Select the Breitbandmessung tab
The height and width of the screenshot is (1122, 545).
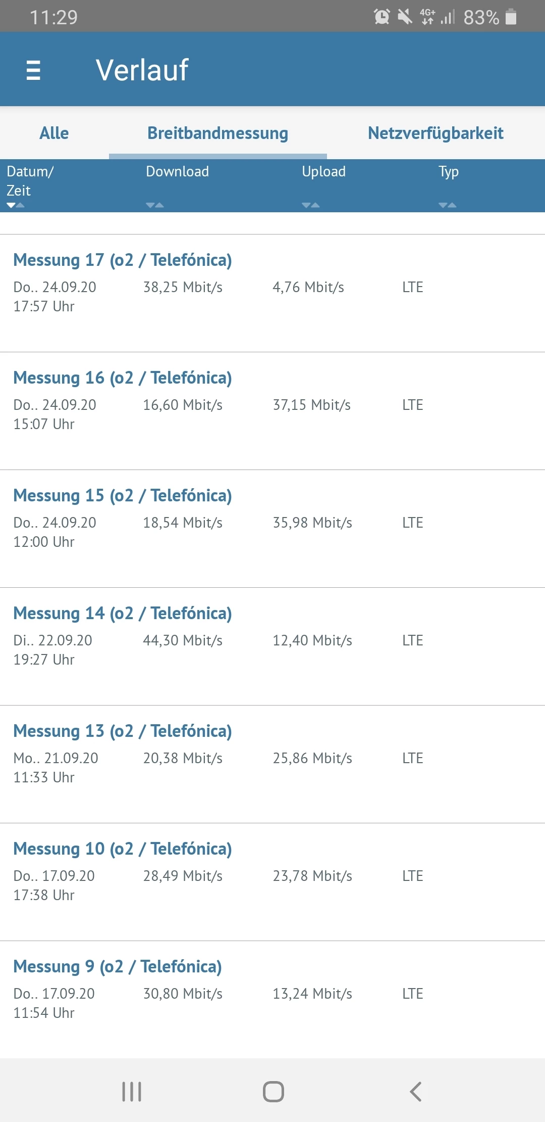pyautogui.click(x=217, y=133)
